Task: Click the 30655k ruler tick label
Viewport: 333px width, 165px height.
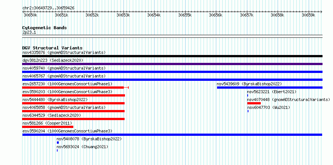Action: [185, 15]
